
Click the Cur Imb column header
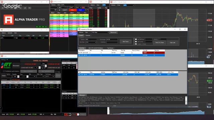click(x=148, y=50)
